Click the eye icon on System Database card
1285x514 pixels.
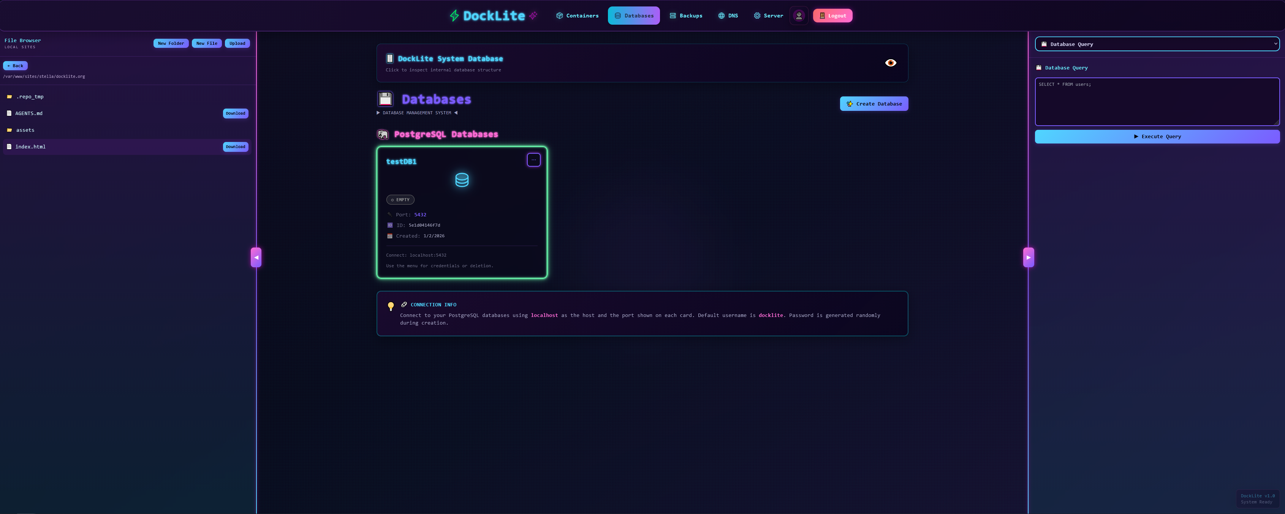click(891, 63)
